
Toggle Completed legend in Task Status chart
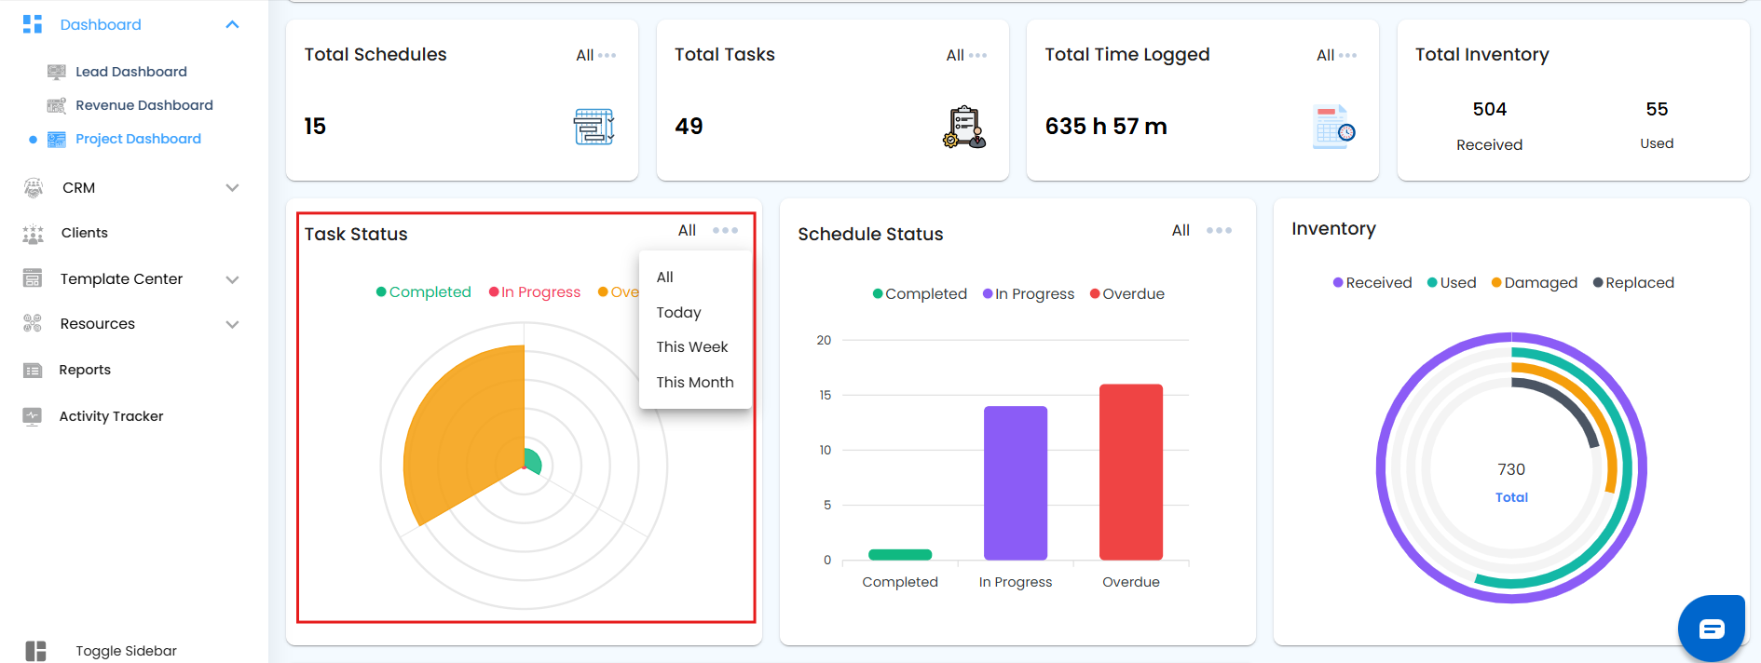(x=423, y=291)
